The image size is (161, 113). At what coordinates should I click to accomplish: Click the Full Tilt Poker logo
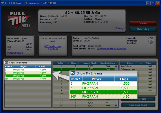19,20
